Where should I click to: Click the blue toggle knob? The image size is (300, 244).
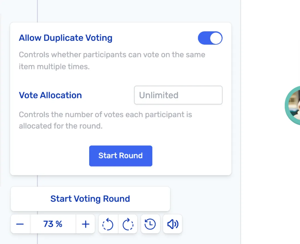click(x=215, y=38)
